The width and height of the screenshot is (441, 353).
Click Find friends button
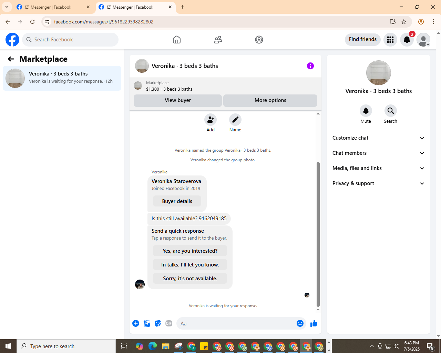(x=363, y=39)
